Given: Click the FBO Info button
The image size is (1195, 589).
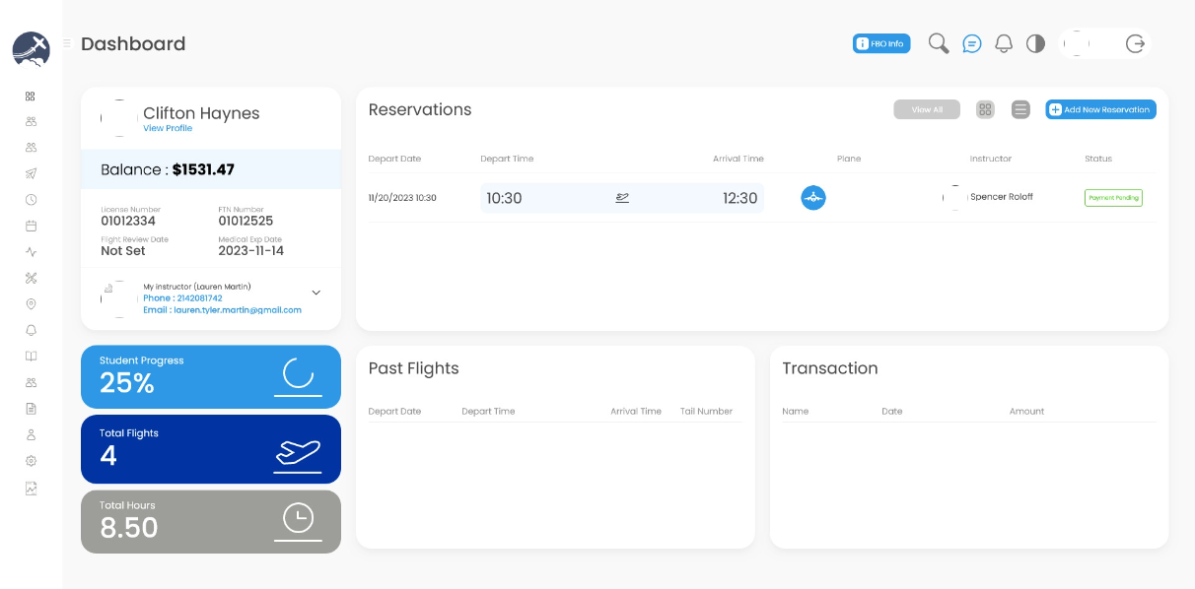Looking at the screenshot, I should click(x=881, y=43).
